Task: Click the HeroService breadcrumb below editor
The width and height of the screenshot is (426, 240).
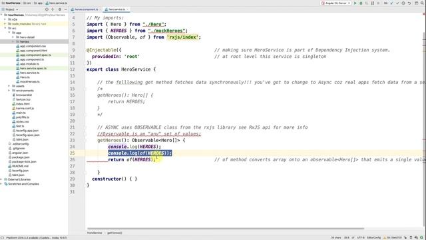Action: click(95, 233)
